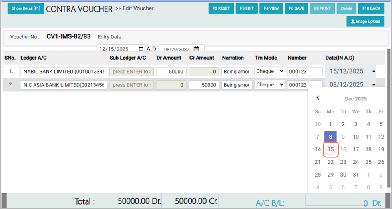Open date dropdown arrow for row 1
Image resolution: width=392 pixels, height=209 pixels.
point(374,72)
